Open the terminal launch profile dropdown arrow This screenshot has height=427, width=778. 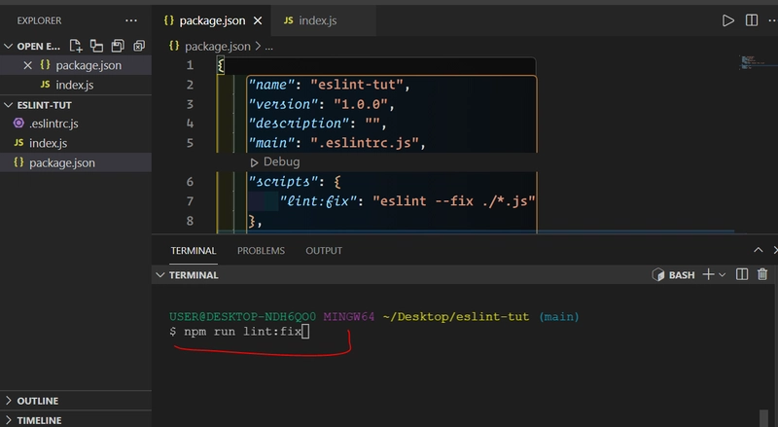tap(722, 275)
